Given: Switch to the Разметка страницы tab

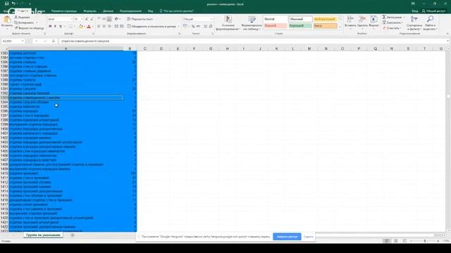Looking at the screenshot, I should click(64, 11).
